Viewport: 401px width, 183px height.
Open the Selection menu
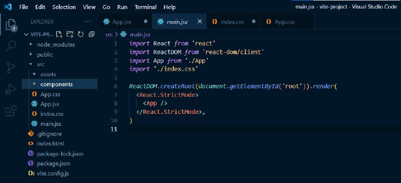coord(64,7)
